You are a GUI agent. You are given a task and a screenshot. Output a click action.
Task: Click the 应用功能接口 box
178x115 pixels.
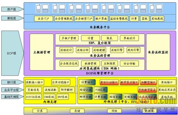coord(61,82)
